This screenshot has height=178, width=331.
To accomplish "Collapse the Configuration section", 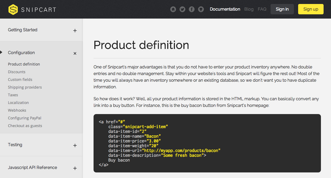I will pyautogui.click(x=75, y=53).
